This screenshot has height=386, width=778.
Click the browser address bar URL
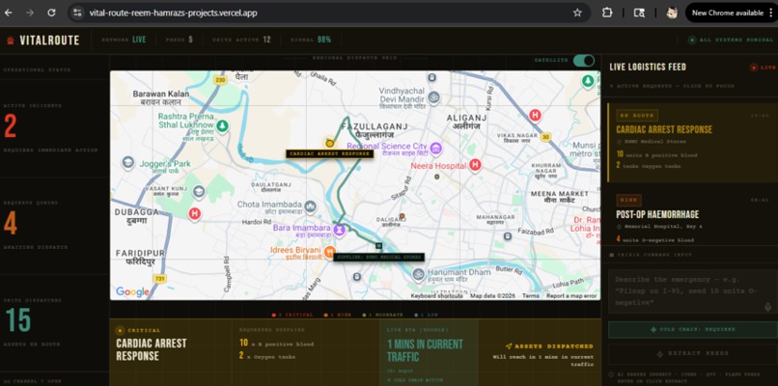coord(173,13)
